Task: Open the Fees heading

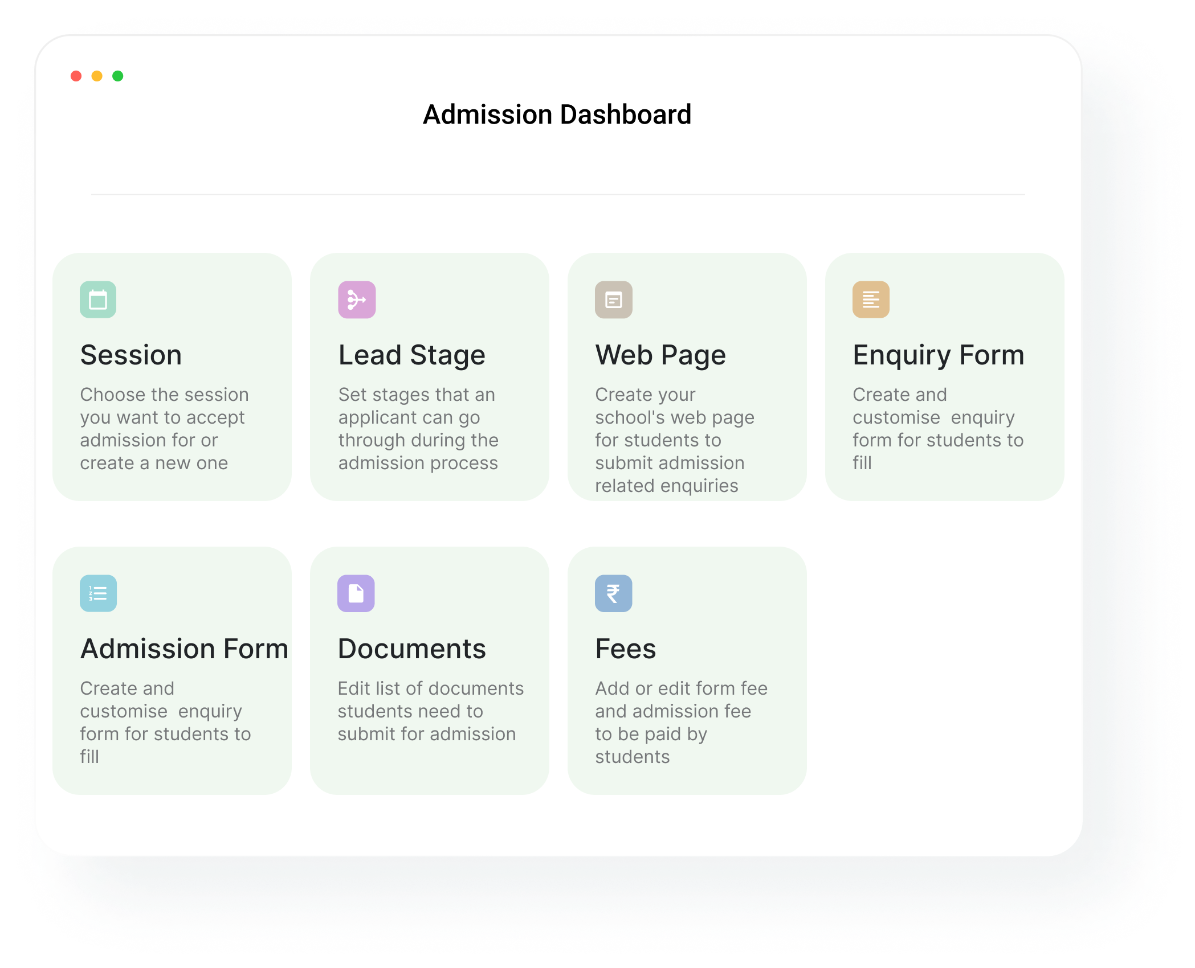Action: pos(625,649)
